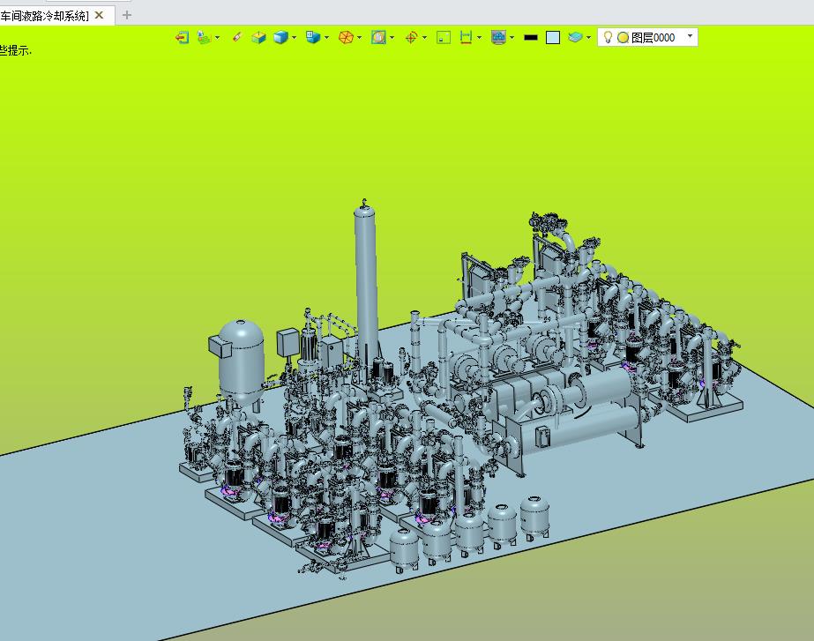Click the eraser tool icon
Viewport: 814px width, 641px height.
(x=236, y=37)
